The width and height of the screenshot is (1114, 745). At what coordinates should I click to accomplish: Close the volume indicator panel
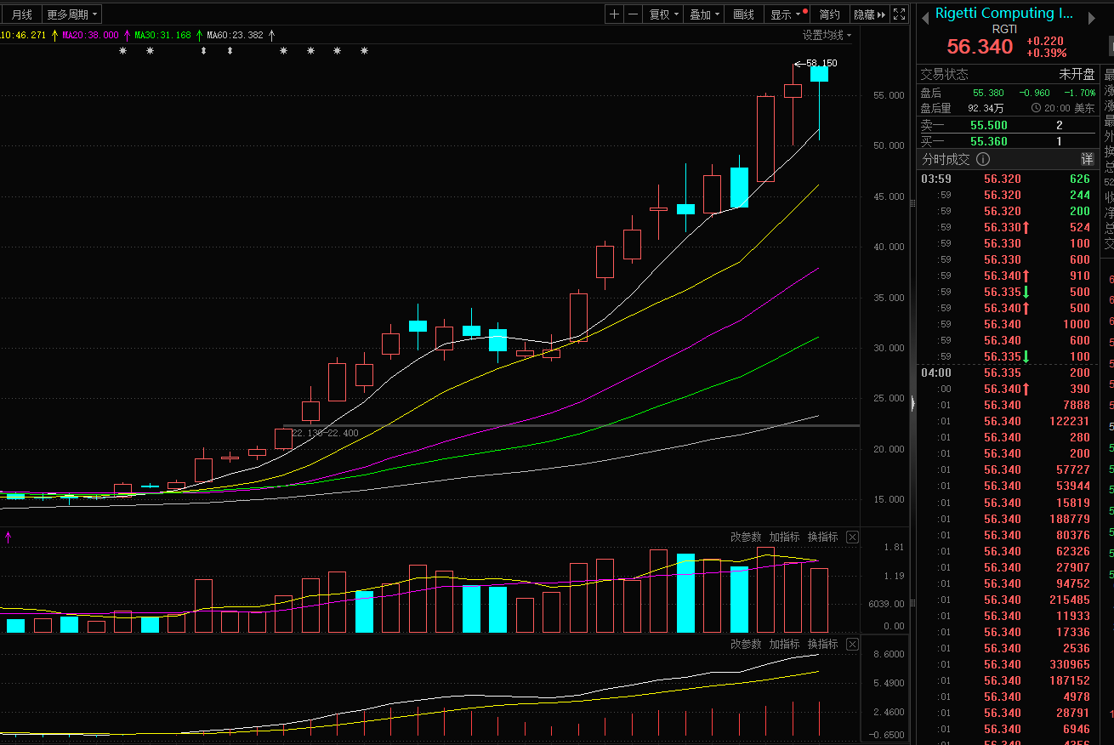coord(852,537)
